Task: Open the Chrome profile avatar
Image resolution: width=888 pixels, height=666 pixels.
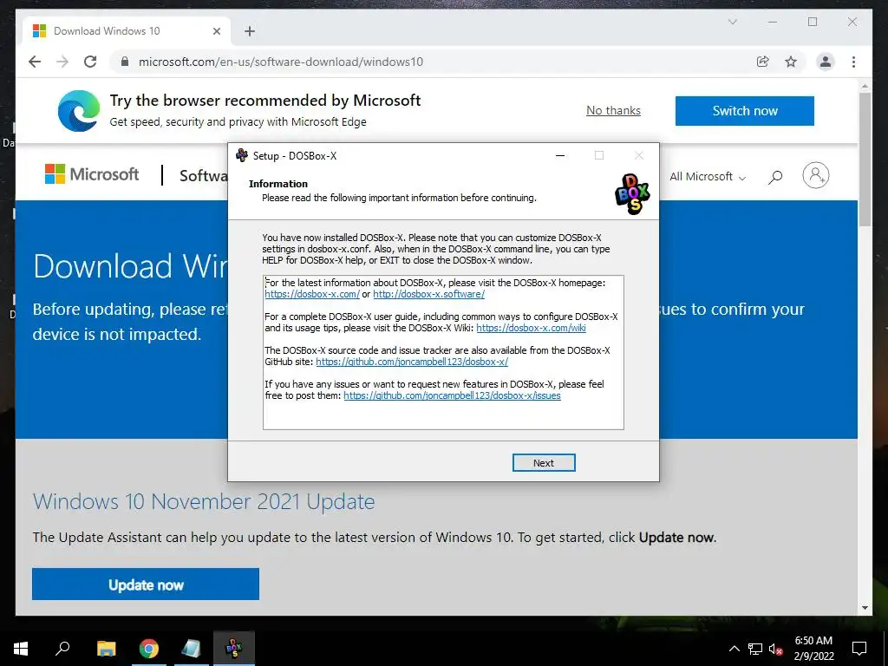Action: point(826,62)
